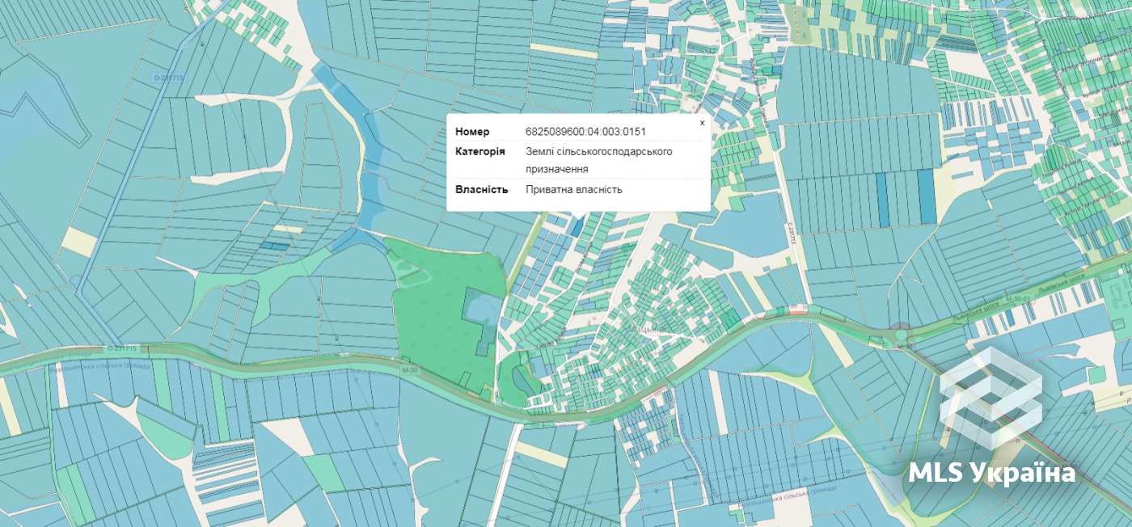Select the cadastral number 6825089600:04:003:0151
Viewport: 1132px width, 527px height.
point(585,132)
